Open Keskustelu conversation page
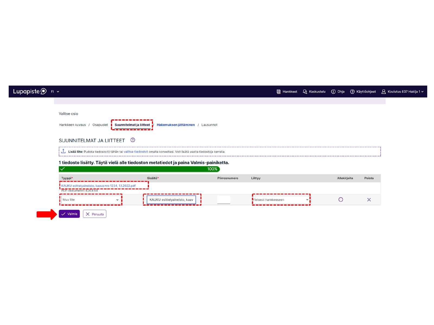This screenshot has height=325, width=434. coord(314,92)
